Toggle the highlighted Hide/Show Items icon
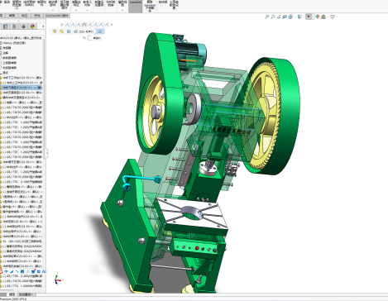 309,17
